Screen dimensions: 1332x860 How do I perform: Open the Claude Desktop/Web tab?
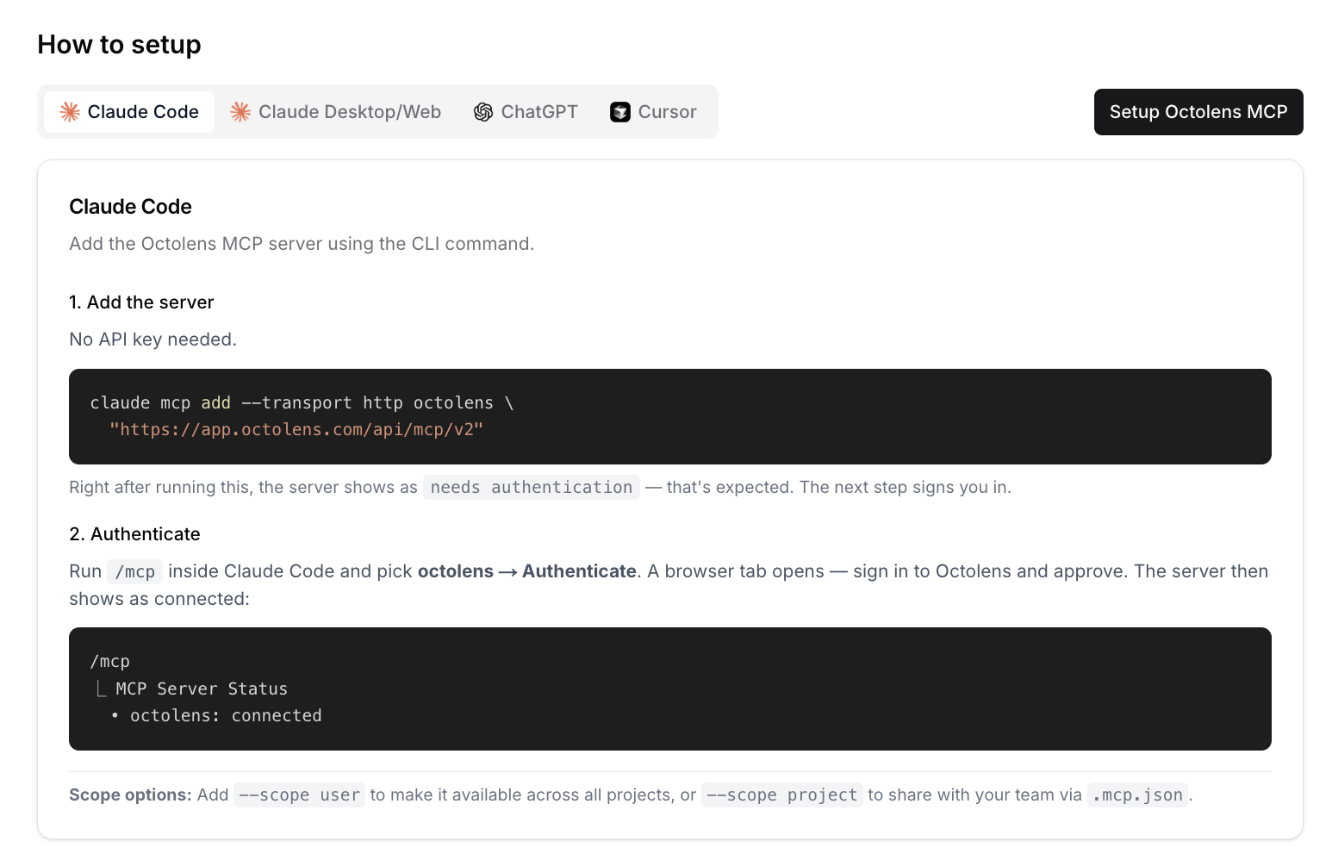336,112
